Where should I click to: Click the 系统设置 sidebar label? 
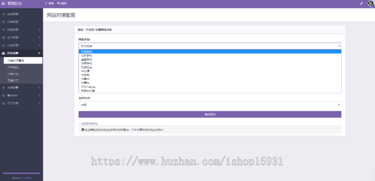coord(12,88)
